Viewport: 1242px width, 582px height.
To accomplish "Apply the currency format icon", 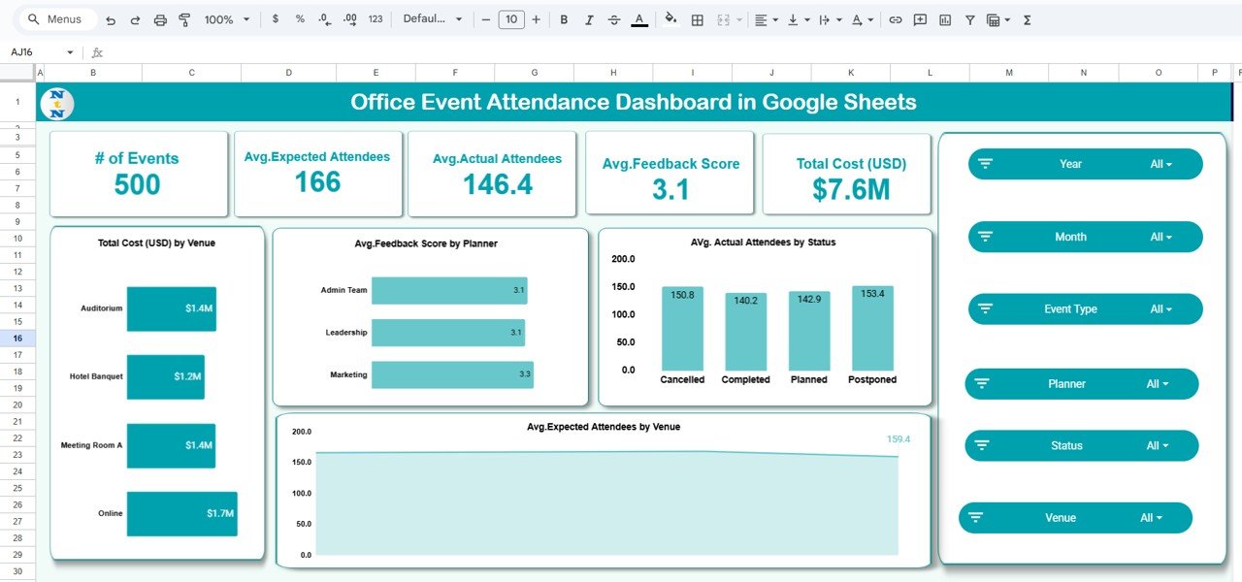I will tap(276, 19).
